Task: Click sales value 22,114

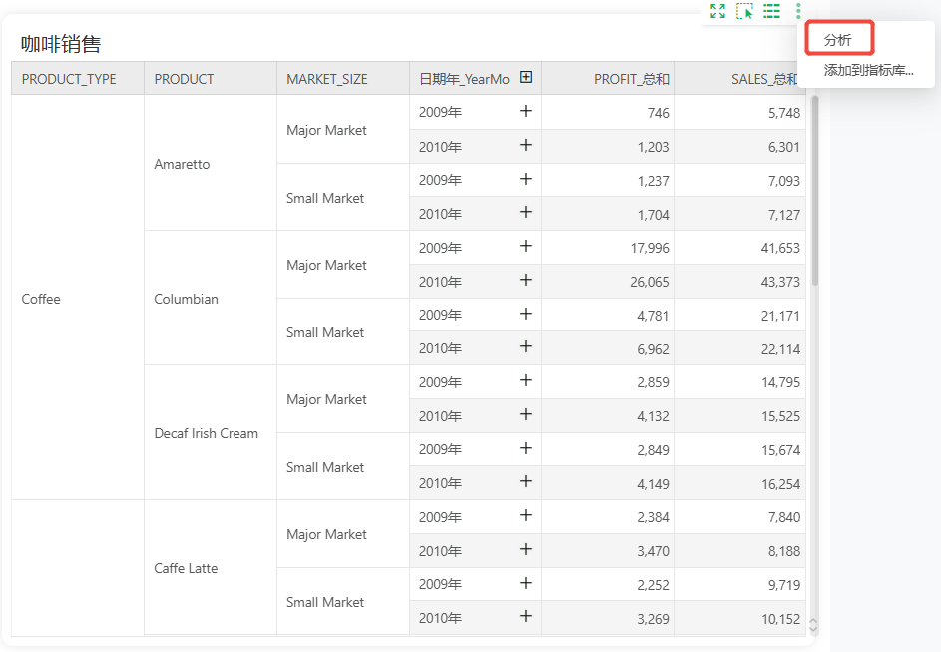Action: pyautogui.click(x=780, y=349)
